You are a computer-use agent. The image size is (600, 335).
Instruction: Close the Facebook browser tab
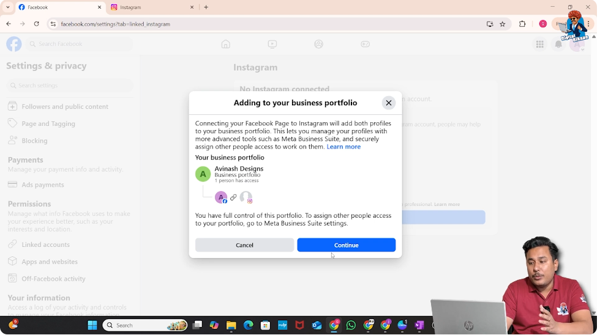(x=99, y=7)
